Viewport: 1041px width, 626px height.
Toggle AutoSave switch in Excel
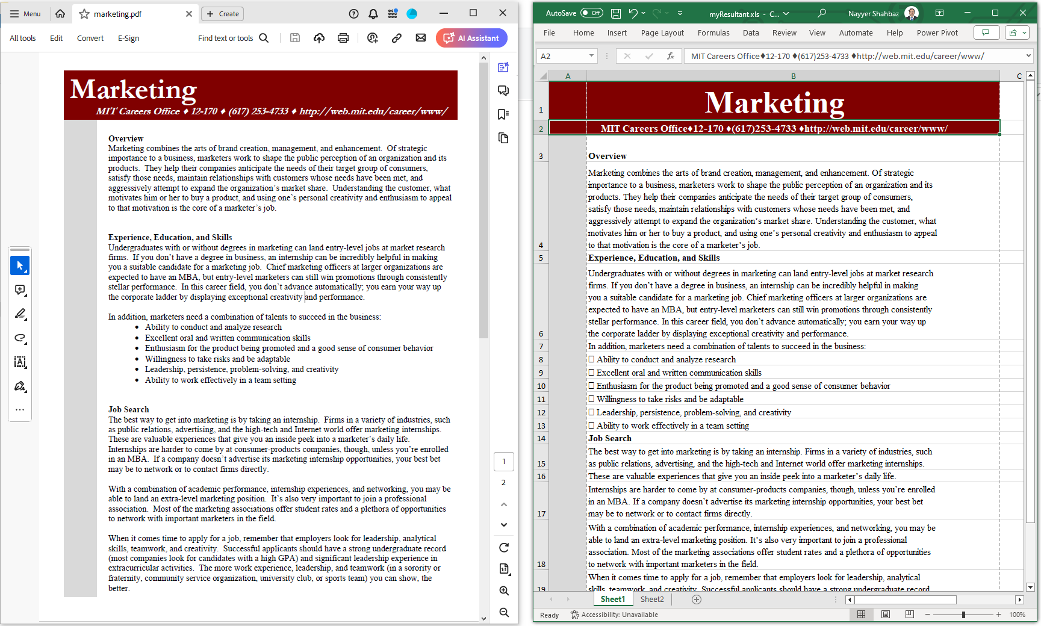(x=591, y=13)
